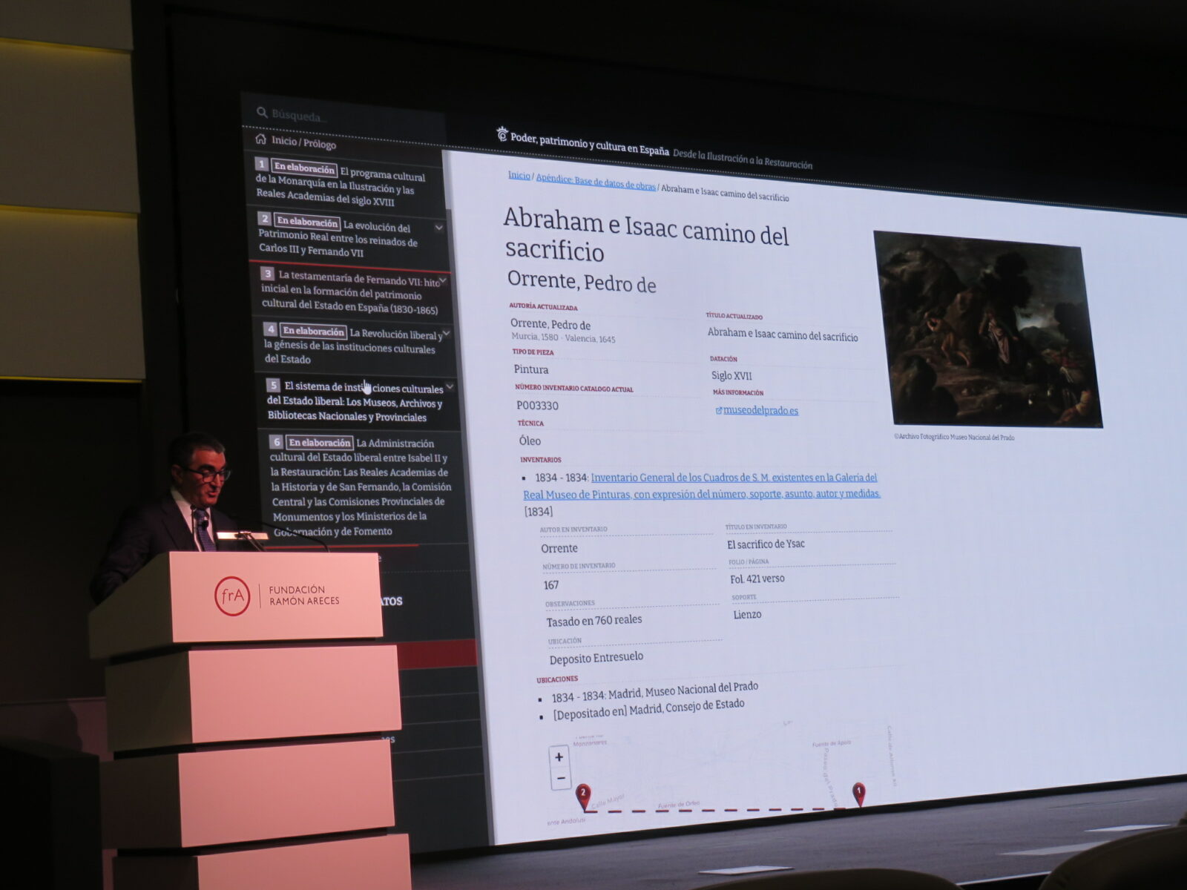The image size is (1187, 890).
Task: Zoom in the map with plus button
Action: [559, 757]
